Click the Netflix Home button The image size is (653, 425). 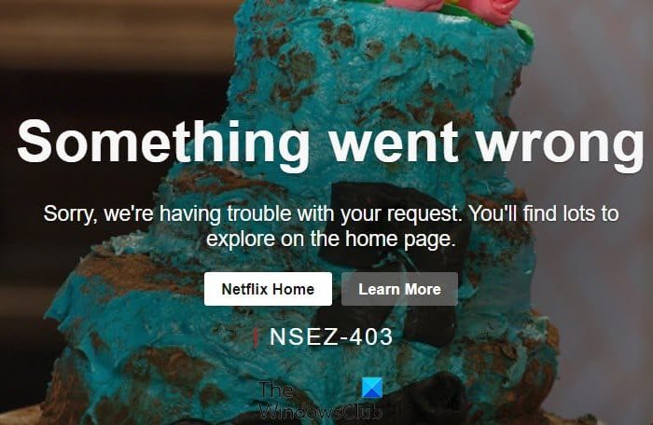point(268,289)
